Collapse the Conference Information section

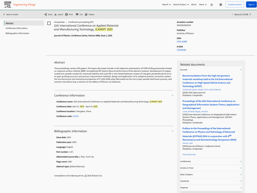[x=172, y=95]
